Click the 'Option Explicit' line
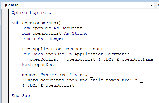Screen dimensions: 159x103 (x=31, y=13)
